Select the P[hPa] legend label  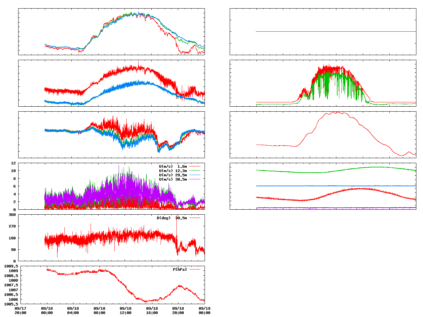[180, 269]
